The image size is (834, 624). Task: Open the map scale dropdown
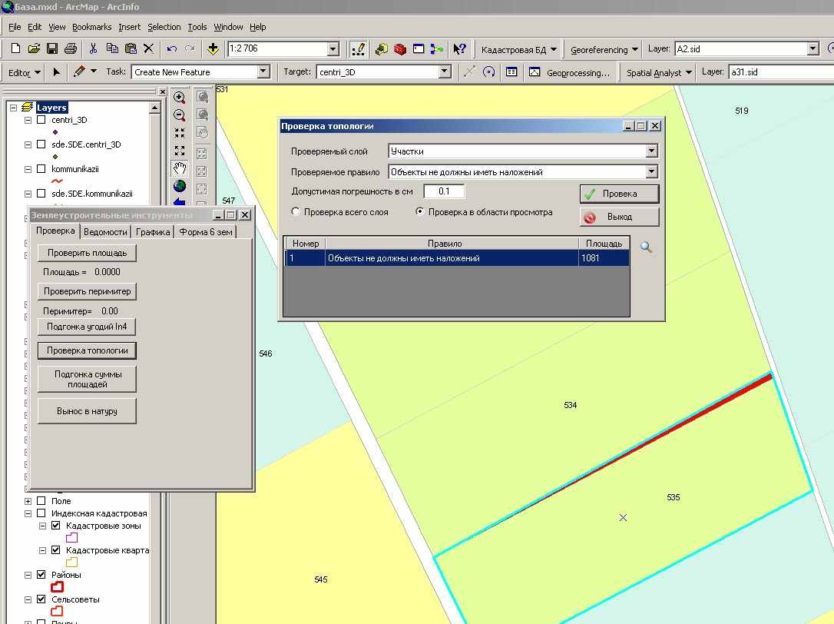(333, 49)
